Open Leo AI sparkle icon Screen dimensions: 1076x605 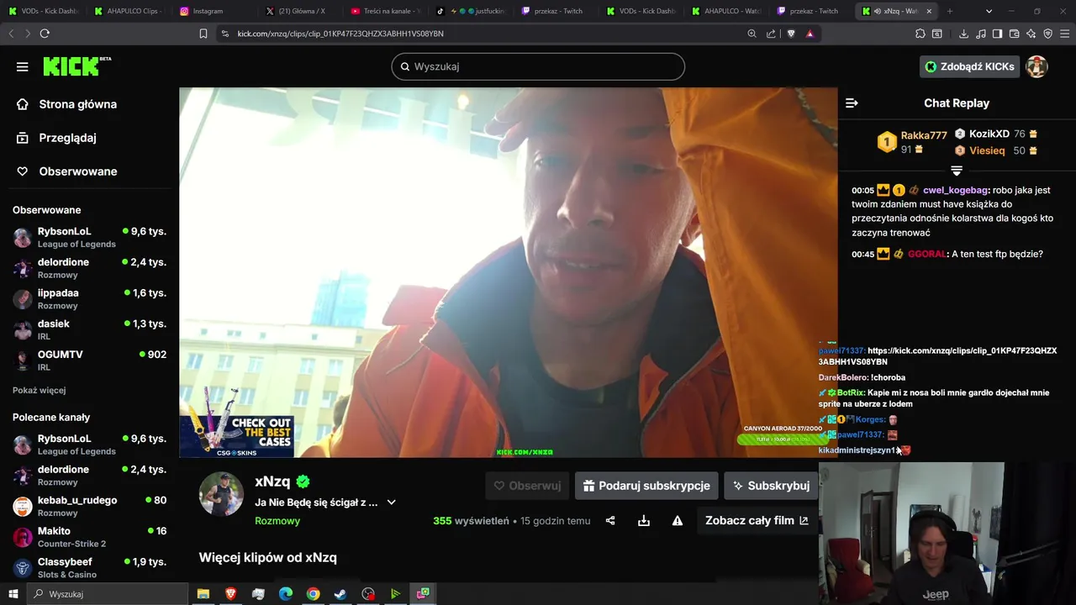[x=1031, y=34]
